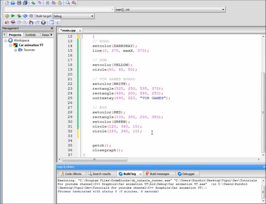Run the program with green play icon
This screenshot has height=204, width=266.
coord(13,16)
